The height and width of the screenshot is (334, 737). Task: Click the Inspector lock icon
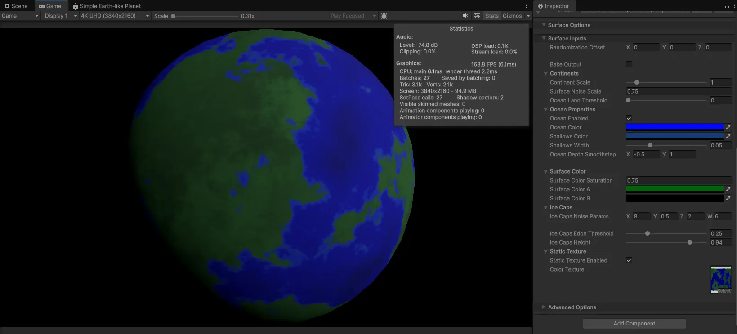coord(727,6)
